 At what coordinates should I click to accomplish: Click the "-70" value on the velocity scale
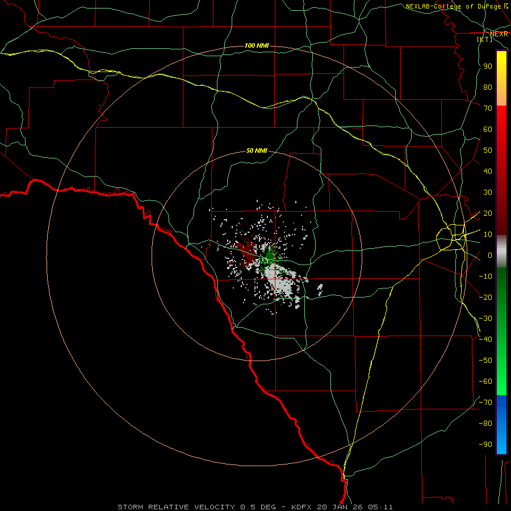click(x=485, y=403)
